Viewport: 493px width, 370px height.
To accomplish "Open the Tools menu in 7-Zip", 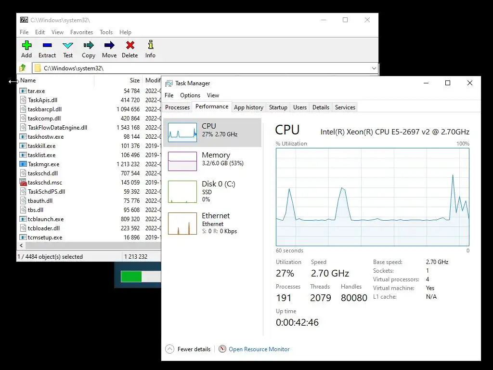I will [x=106, y=32].
